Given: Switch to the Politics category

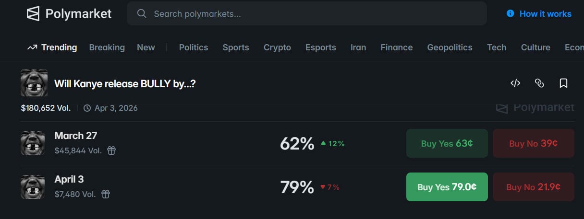Looking at the screenshot, I should (194, 47).
